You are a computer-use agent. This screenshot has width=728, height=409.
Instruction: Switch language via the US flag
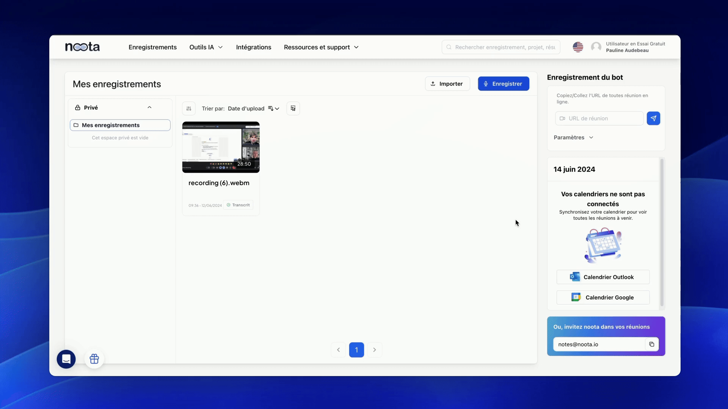577,47
